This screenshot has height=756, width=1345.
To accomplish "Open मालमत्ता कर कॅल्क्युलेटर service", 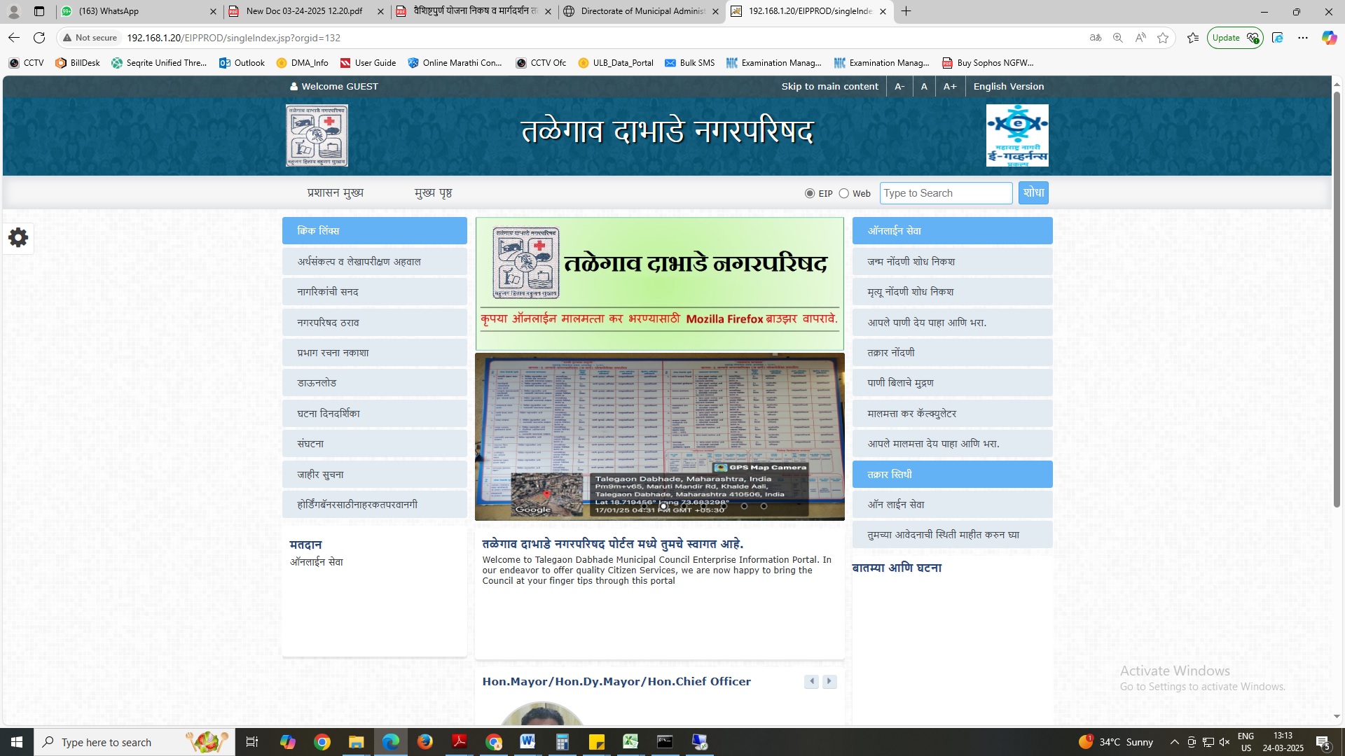I will [x=952, y=414].
